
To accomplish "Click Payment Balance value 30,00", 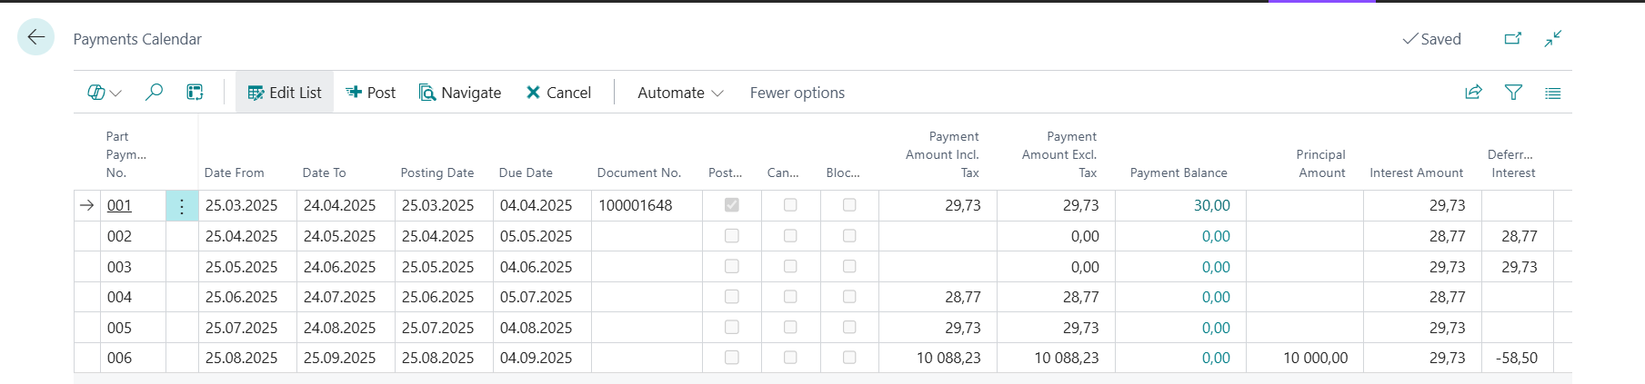I will pos(1211,205).
